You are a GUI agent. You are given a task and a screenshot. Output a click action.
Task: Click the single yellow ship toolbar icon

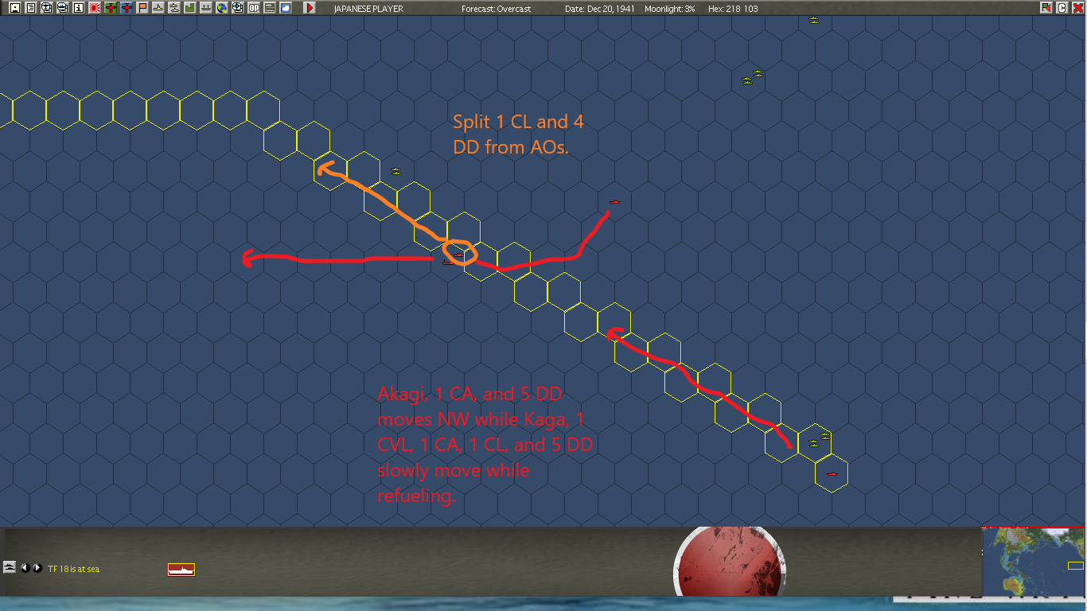[158, 8]
